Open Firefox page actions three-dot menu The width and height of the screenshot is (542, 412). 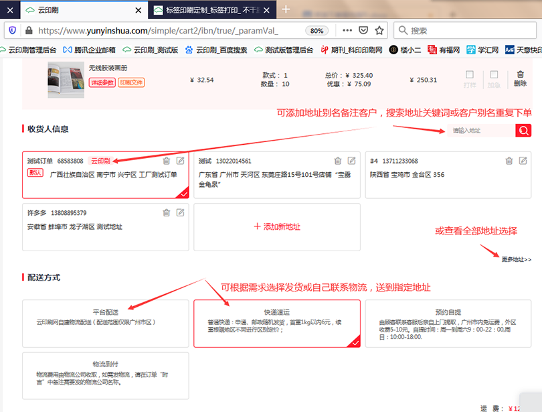[347, 30]
